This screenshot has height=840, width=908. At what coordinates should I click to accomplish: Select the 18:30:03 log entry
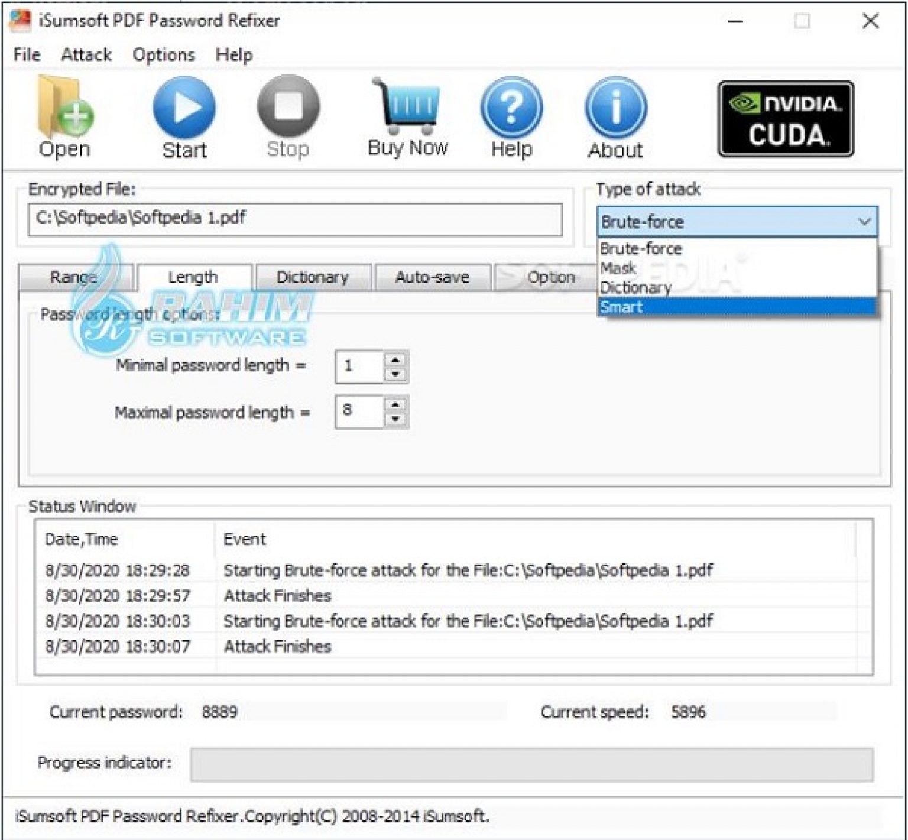coord(453,621)
